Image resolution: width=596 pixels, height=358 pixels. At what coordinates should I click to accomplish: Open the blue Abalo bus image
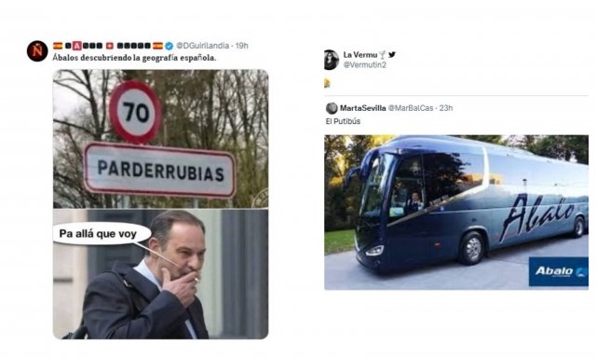click(456, 213)
